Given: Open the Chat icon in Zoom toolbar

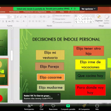Looking at the screenshot, I should click(41, 106).
